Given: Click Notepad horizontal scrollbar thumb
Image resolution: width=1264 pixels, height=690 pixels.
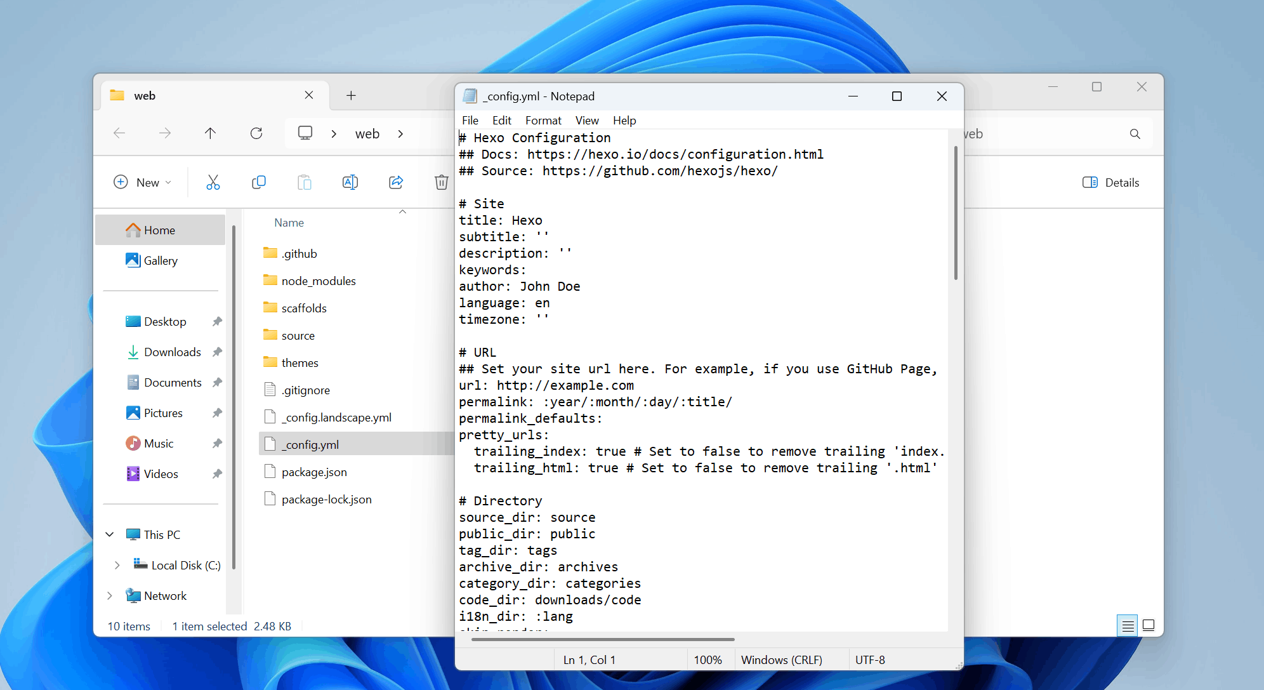Looking at the screenshot, I should tap(603, 639).
